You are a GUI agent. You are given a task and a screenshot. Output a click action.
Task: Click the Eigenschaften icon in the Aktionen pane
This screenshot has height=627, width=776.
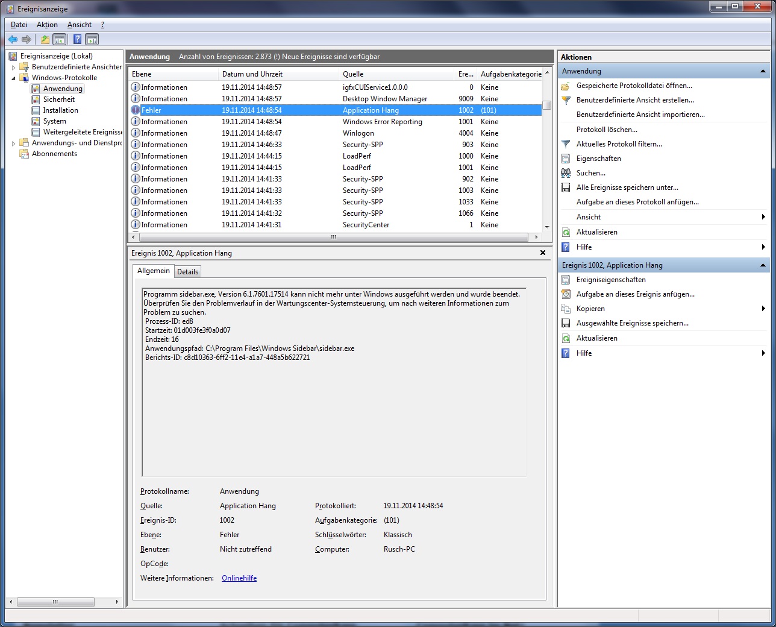click(566, 159)
